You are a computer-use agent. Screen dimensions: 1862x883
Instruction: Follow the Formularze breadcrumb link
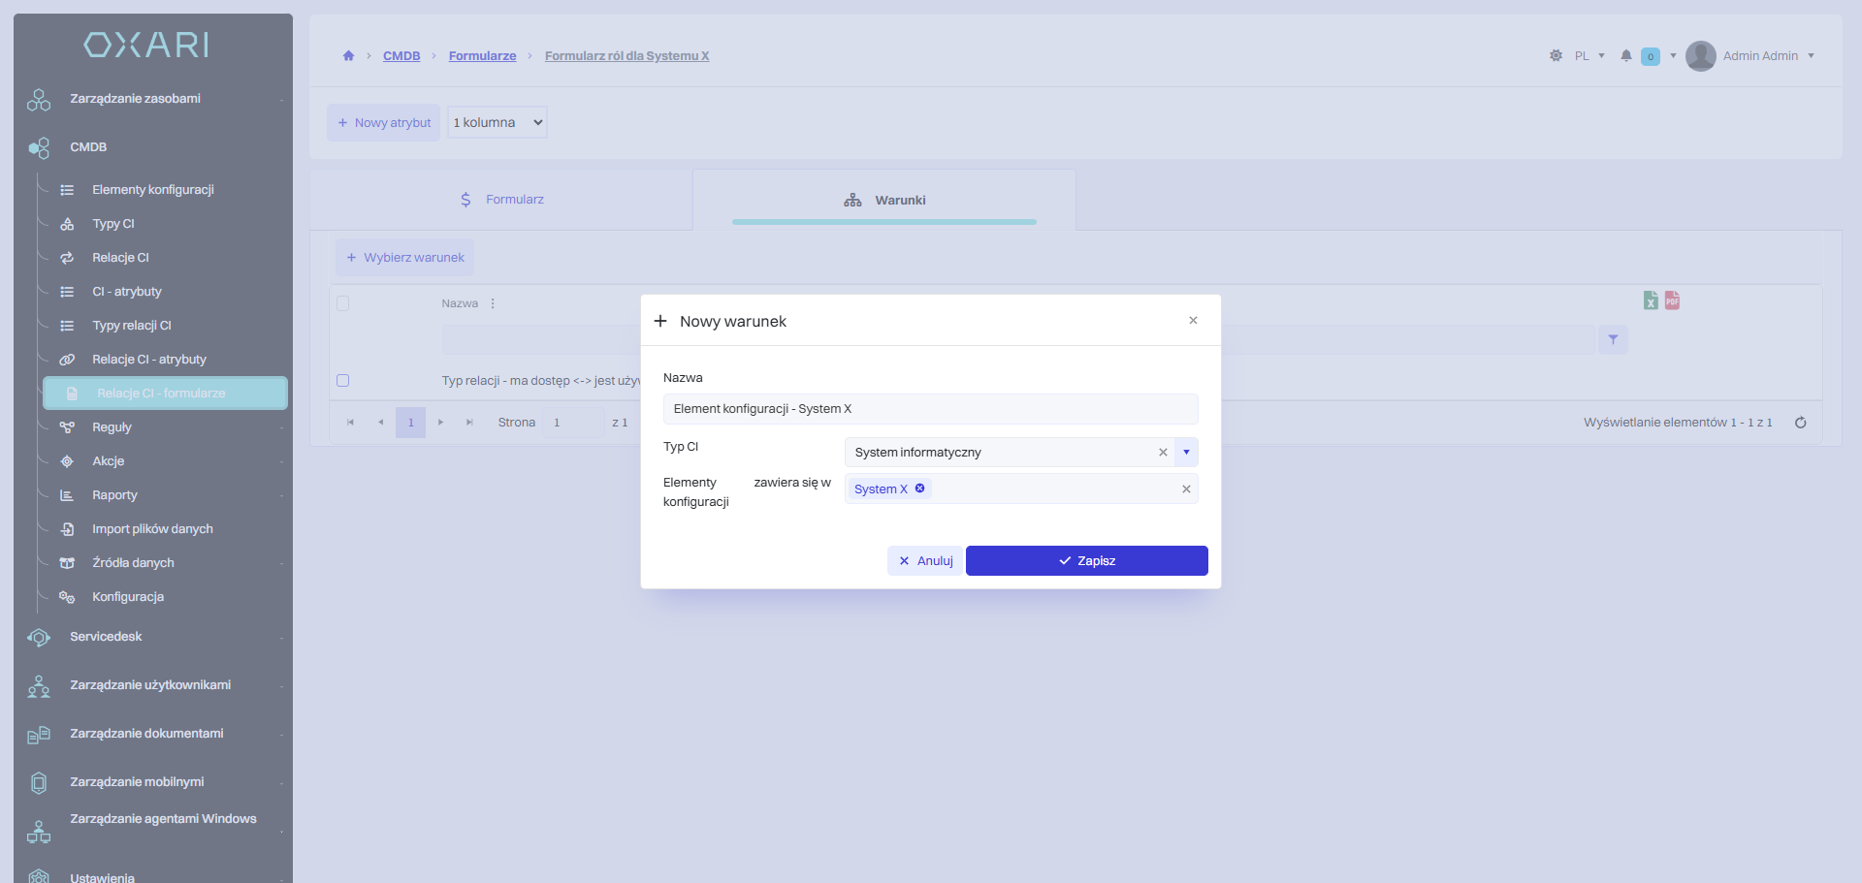482,56
